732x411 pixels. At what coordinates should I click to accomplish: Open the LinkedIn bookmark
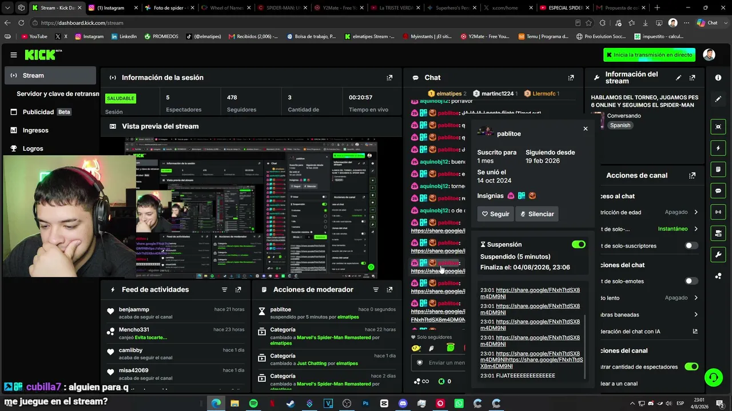[x=124, y=37]
